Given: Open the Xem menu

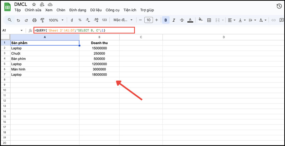Looking at the screenshot, I should point(49,10).
